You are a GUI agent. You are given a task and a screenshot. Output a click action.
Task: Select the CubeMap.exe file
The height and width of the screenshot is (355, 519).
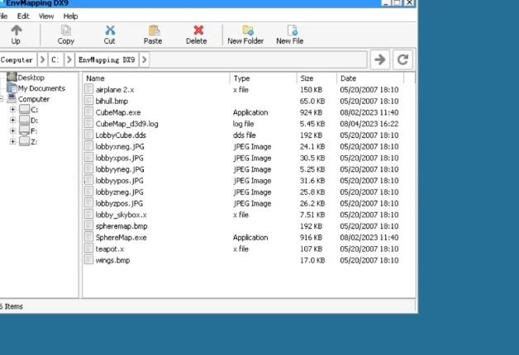[x=118, y=112]
